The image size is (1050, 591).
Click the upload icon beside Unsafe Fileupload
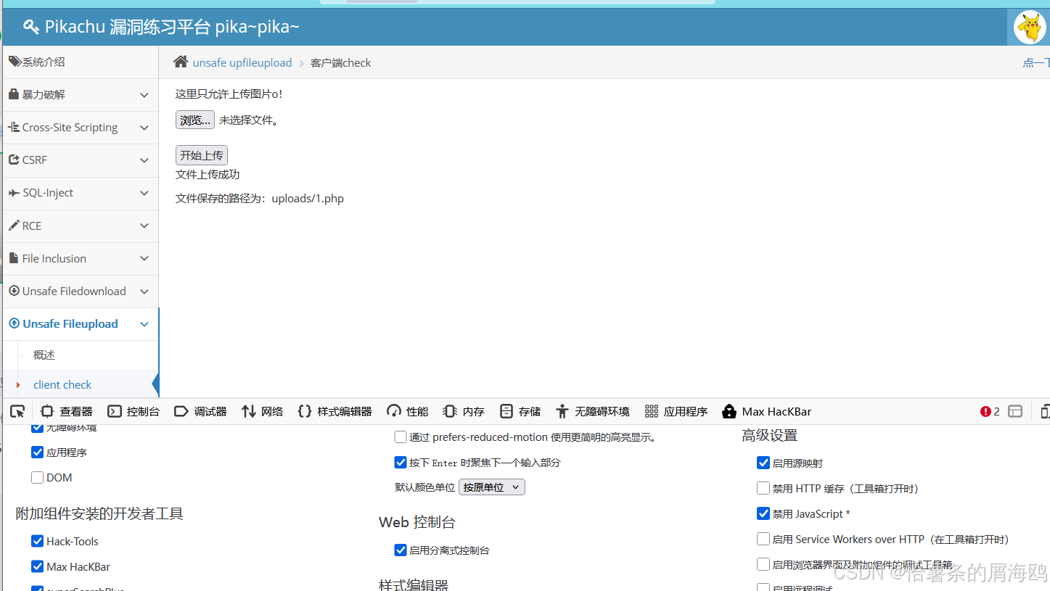point(14,323)
